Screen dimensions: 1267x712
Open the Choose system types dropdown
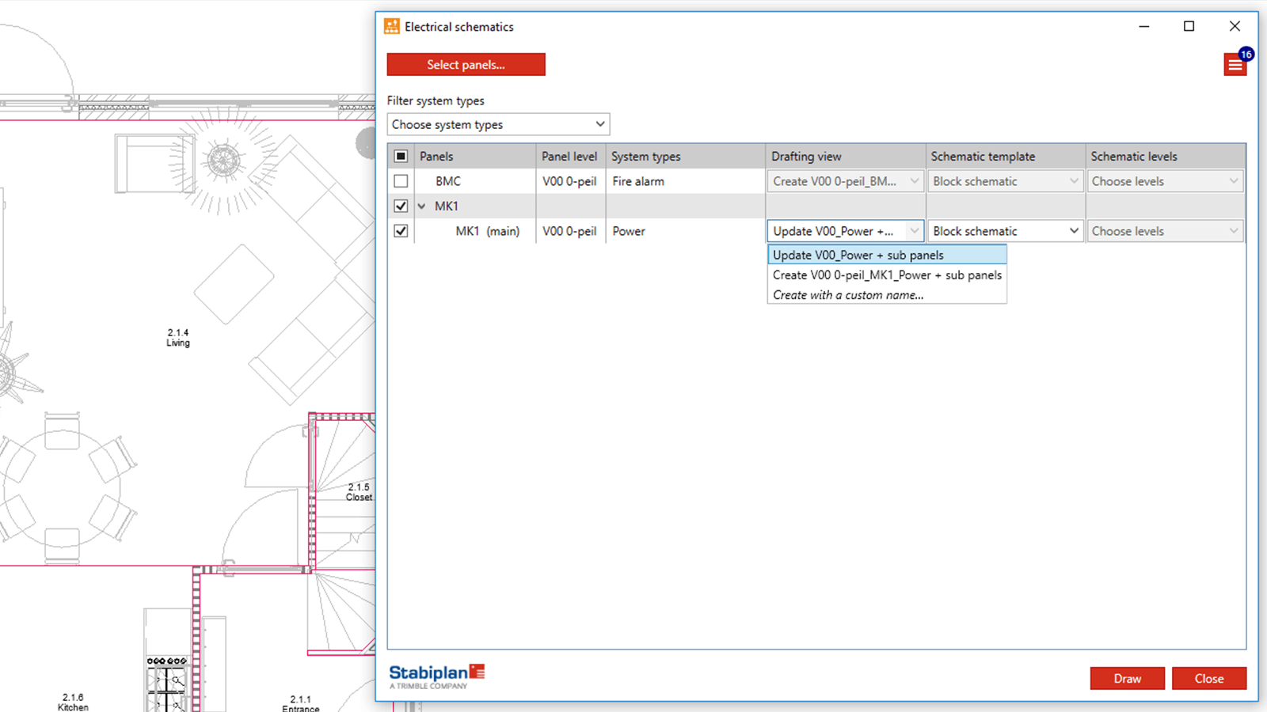tap(497, 124)
